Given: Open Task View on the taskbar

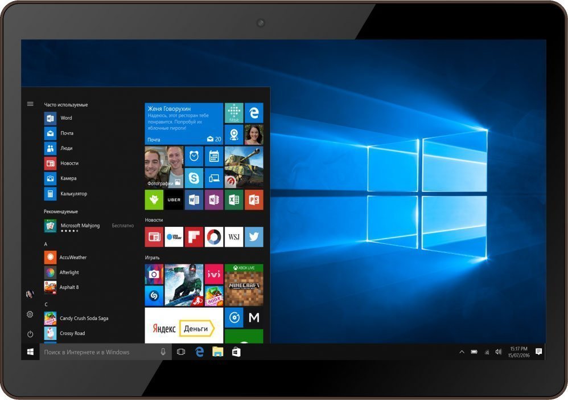Looking at the screenshot, I should tap(181, 352).
